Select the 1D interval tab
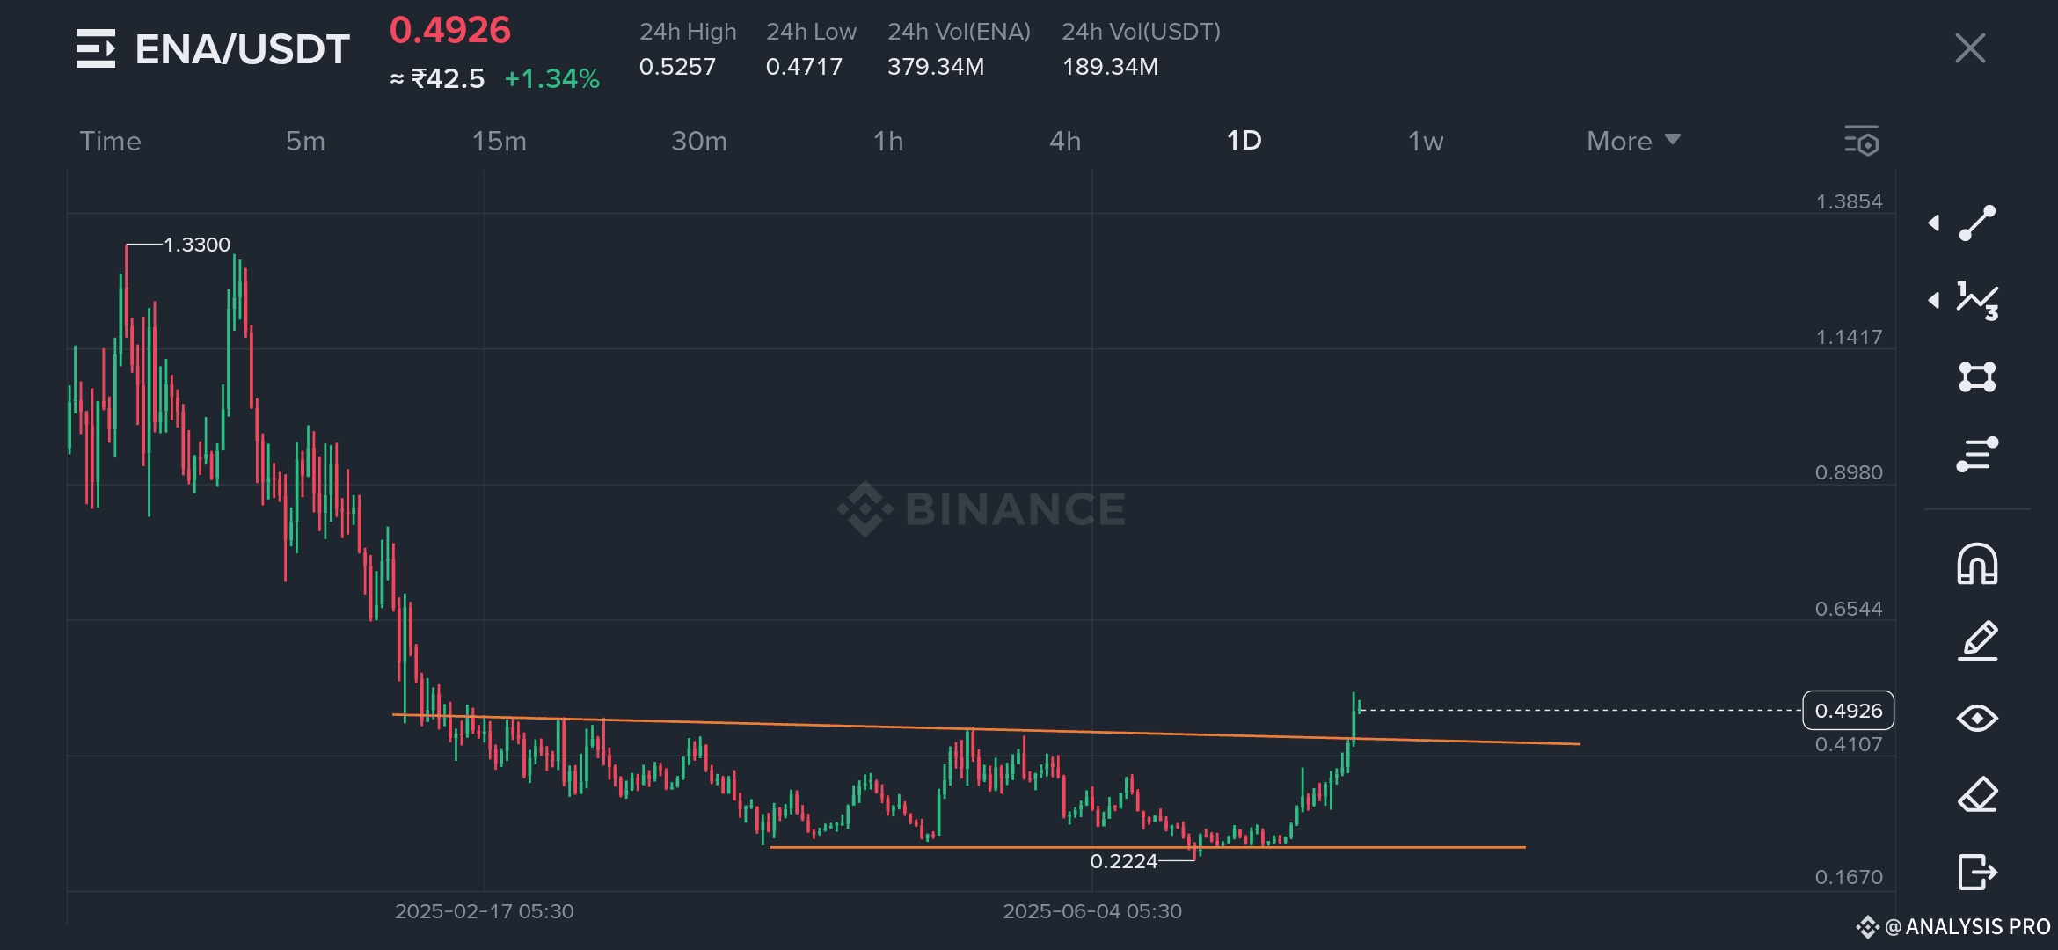 pos(1244,141)
